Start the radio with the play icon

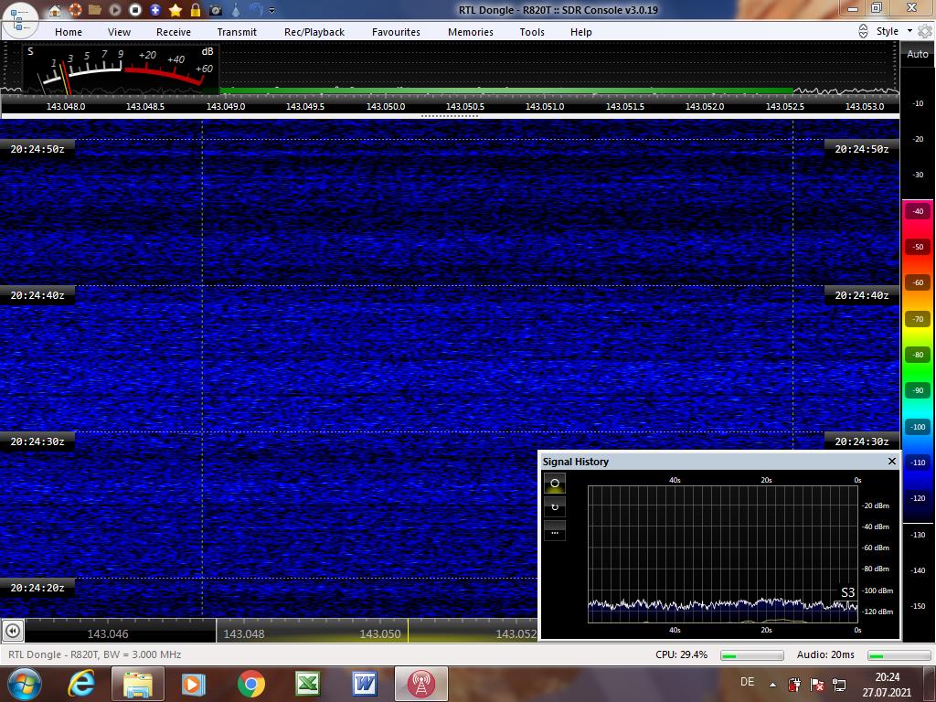pos(115,10)
